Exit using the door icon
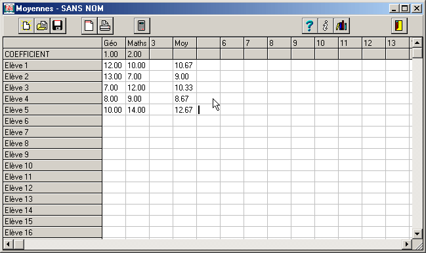 399,26
